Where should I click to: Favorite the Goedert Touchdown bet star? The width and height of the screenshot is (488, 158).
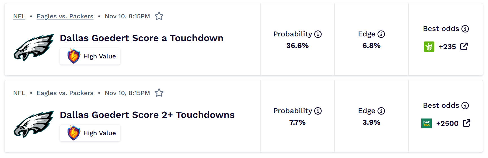click(159, 16)
